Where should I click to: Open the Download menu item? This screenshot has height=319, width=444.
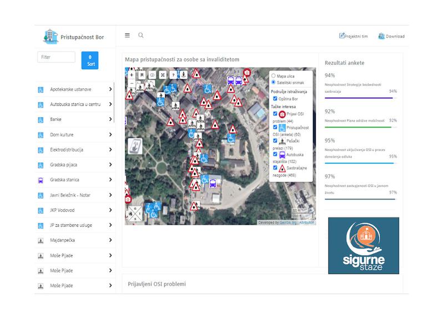click(x=391, y=37)
